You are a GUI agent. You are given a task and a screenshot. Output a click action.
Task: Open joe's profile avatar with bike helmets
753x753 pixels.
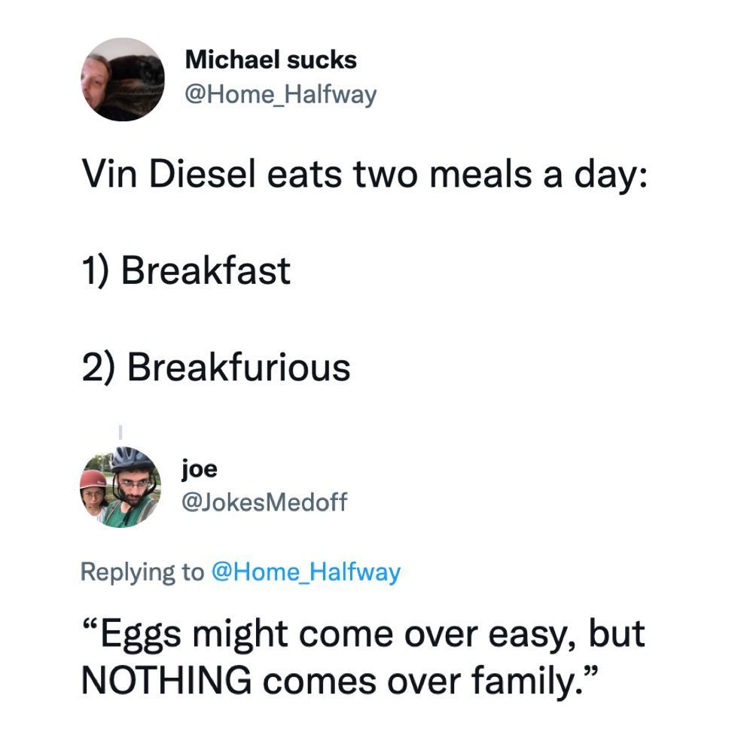pyautogui.click(x=120, y=487)
